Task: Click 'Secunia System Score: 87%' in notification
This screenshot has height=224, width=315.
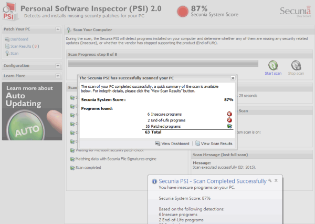Action: coord(185,198)
